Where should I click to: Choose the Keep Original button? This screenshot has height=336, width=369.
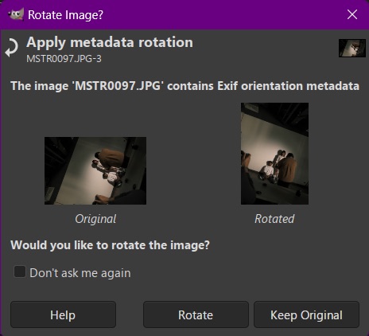pos(306,315)
